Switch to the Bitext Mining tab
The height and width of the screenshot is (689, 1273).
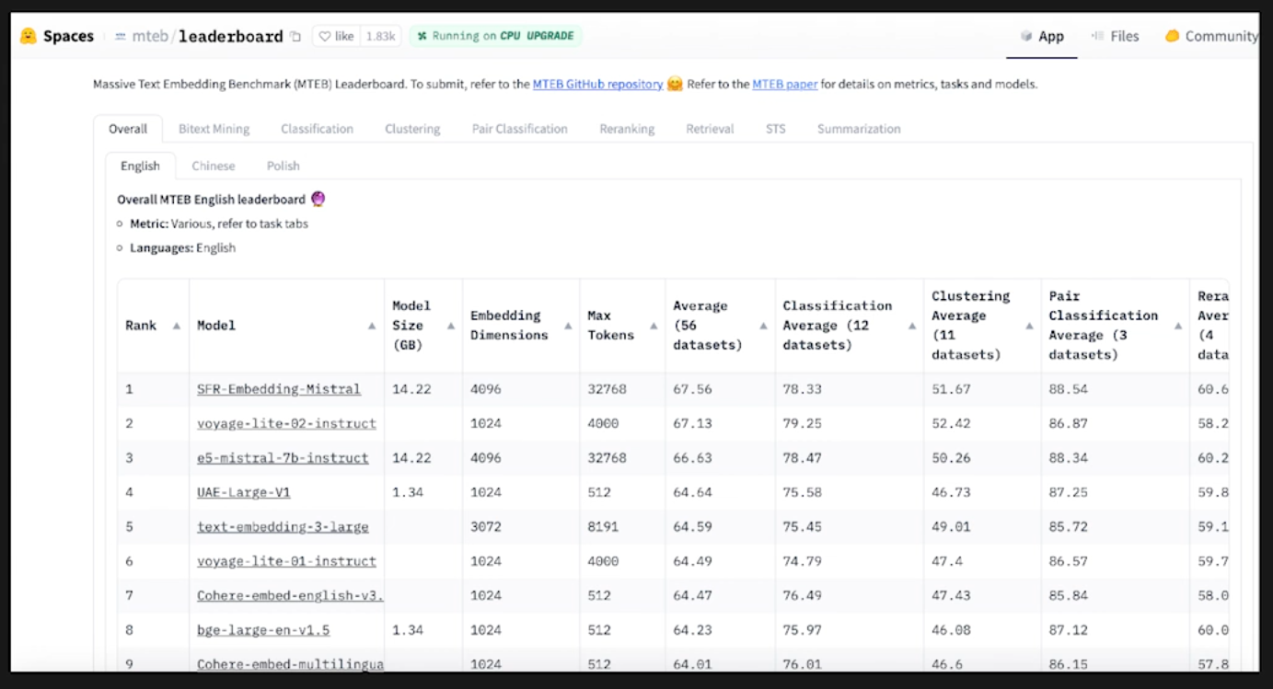(x=214, y=129)
